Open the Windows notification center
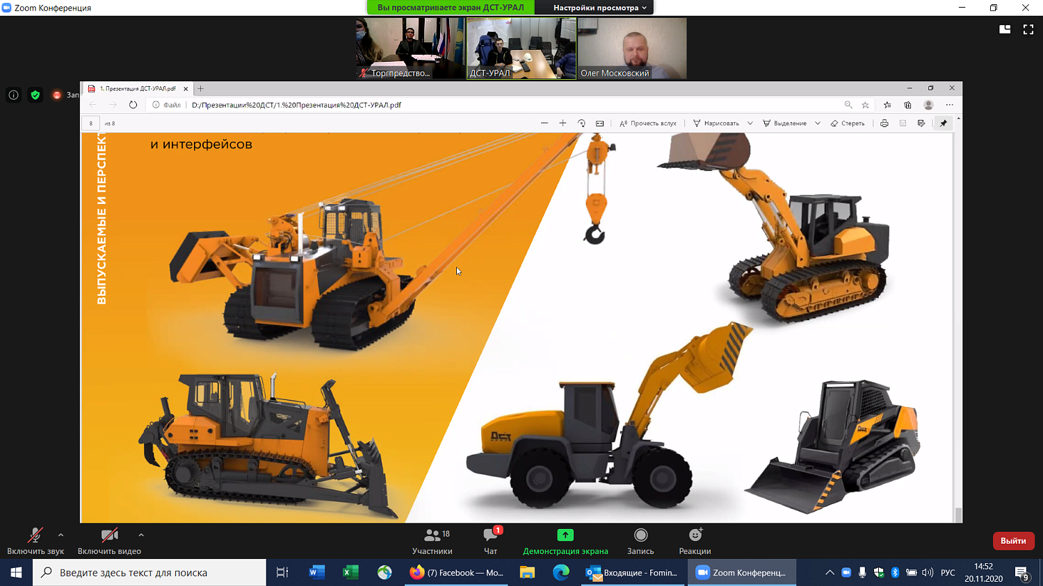1043x586 pixels. coord(1021,573)
